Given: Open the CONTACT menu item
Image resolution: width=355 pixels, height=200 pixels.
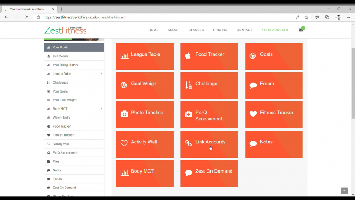Looking at the screenshot, I should tap(245, 30).
